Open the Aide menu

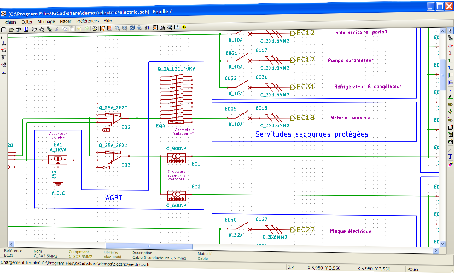[108, 20]
